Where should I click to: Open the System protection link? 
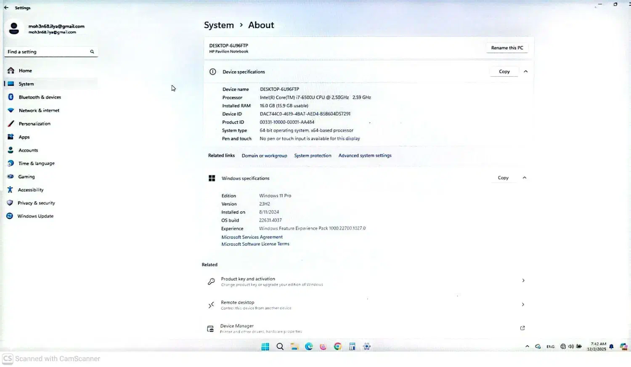click(313, 156)
